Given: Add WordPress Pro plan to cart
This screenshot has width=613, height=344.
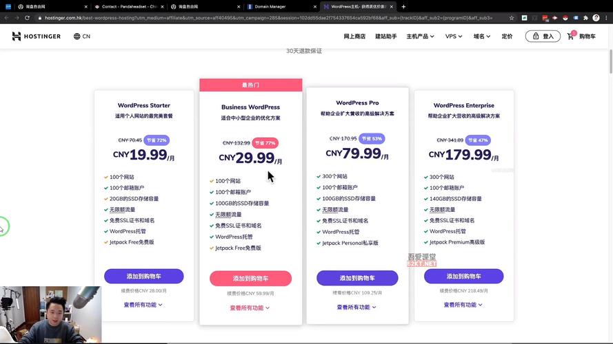Looking at the screenshot, I should tap(357, 278).
